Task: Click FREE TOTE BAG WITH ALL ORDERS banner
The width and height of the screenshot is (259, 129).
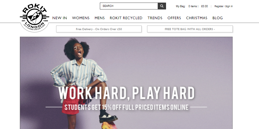Action: pyautogui.click(x=190, y=29)
